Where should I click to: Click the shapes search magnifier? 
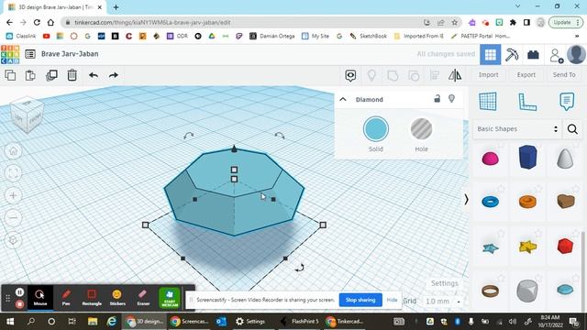pyautogui.click(x=572, y=129)
